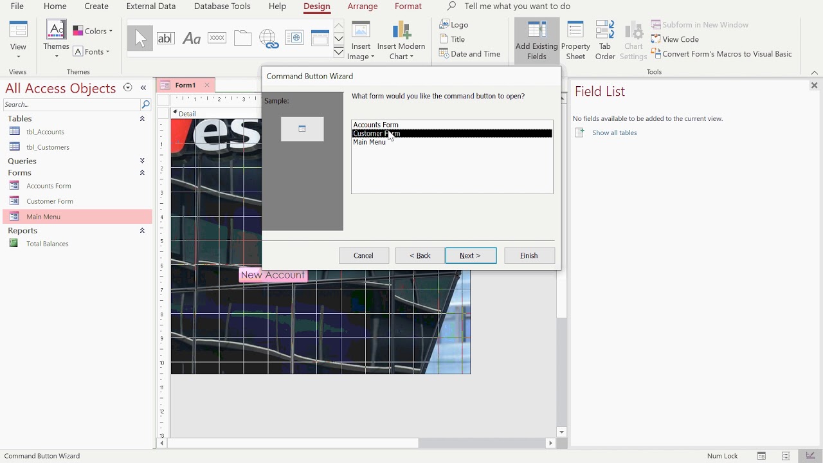Image resolution: width=823 pixels, height=463 pixels.
Task: Pick the Button control in gallery
Action: tap(217, 38)
